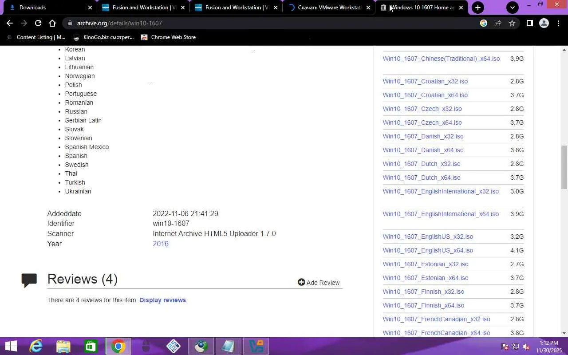Open File Explorer from the taskbar
Image resolution: width=568 pixels, height=355 pixels.
click(x=63, y=346)
